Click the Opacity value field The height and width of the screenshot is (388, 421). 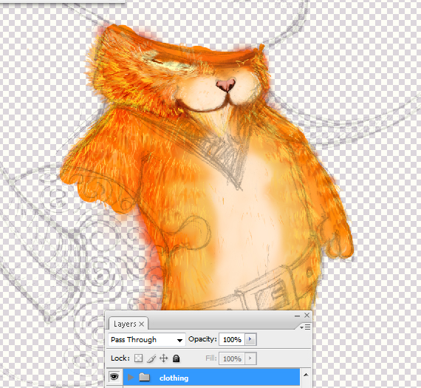click(x=232, y=340)
